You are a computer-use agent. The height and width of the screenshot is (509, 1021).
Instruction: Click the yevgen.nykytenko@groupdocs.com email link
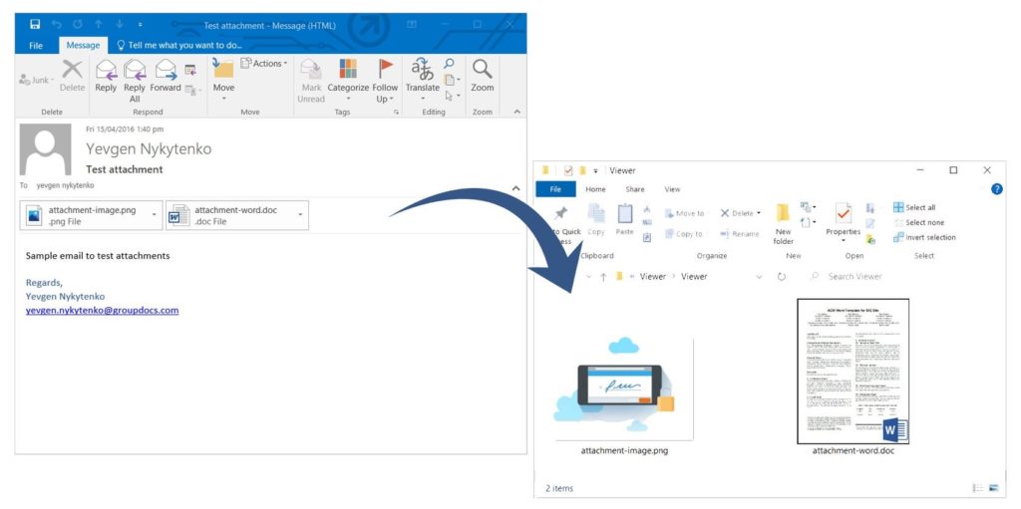[x=102, y=310]
